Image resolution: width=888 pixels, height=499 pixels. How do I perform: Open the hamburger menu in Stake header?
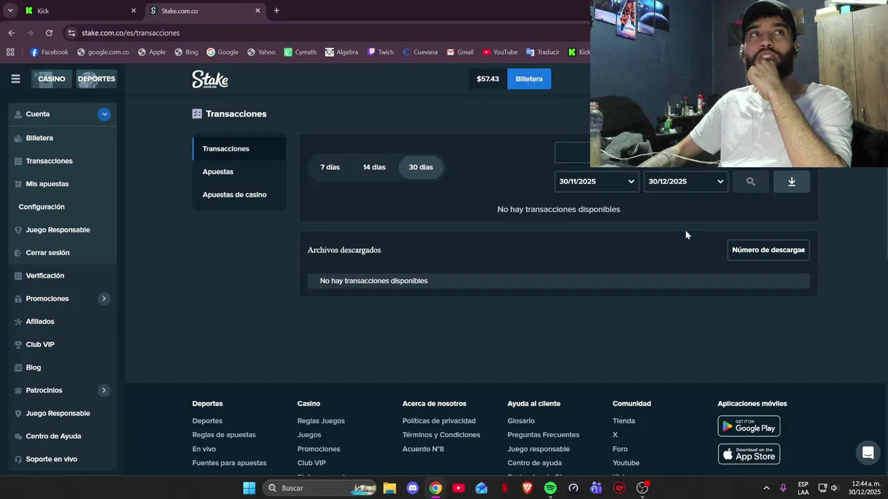[x=15, y=79]
